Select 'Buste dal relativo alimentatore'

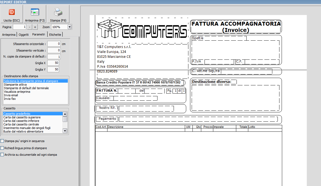click(x=33, y=131)
